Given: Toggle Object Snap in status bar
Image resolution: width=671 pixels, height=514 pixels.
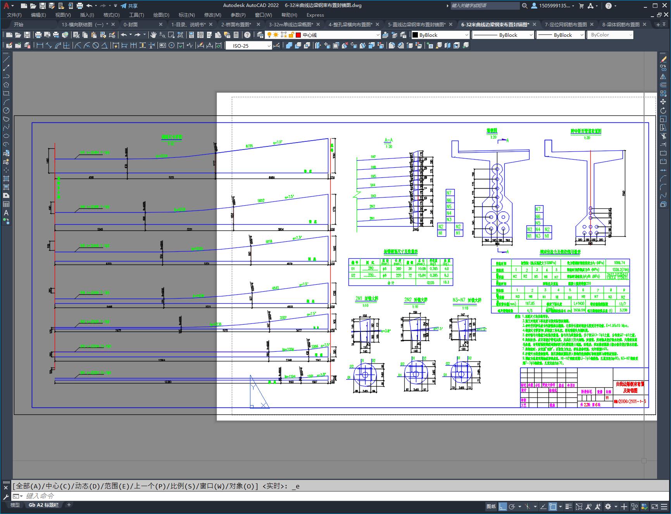Looking at the screenshot, I should click(553, 506).
